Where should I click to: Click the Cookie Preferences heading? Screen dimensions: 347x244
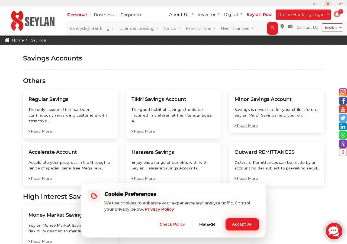click(x=130, y=194)
